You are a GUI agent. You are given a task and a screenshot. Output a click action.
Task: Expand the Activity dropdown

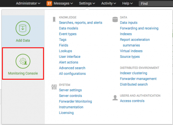pos(109,3)
